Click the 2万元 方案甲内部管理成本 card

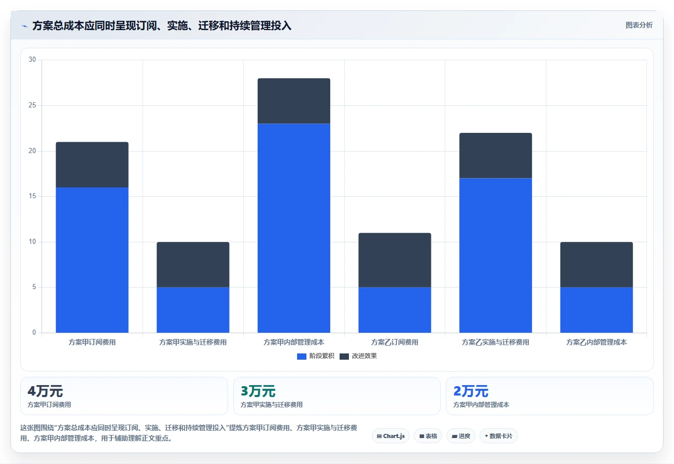[x=550, y=396]
